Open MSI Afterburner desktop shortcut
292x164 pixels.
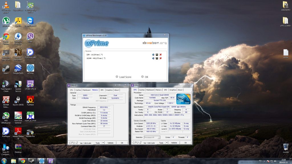tap(6, 118)
